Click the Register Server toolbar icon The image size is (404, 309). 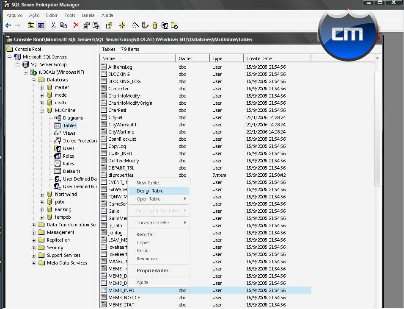[145, 25]
